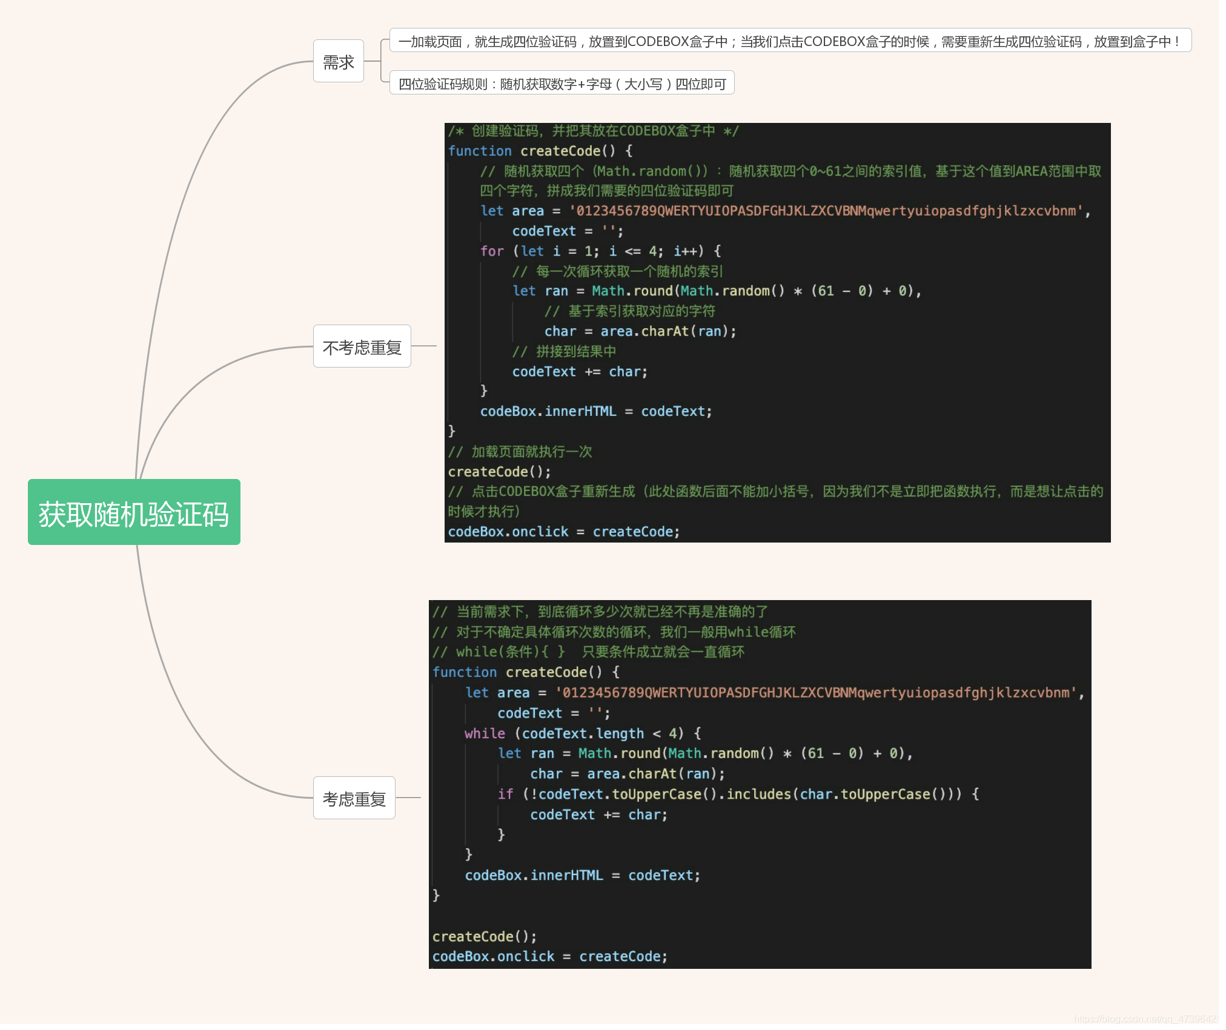The height and width of the screenshot is (1030, 1226).
Task: Click codeBox.innerHTML line in lower code image
Action: coord(582,875)
